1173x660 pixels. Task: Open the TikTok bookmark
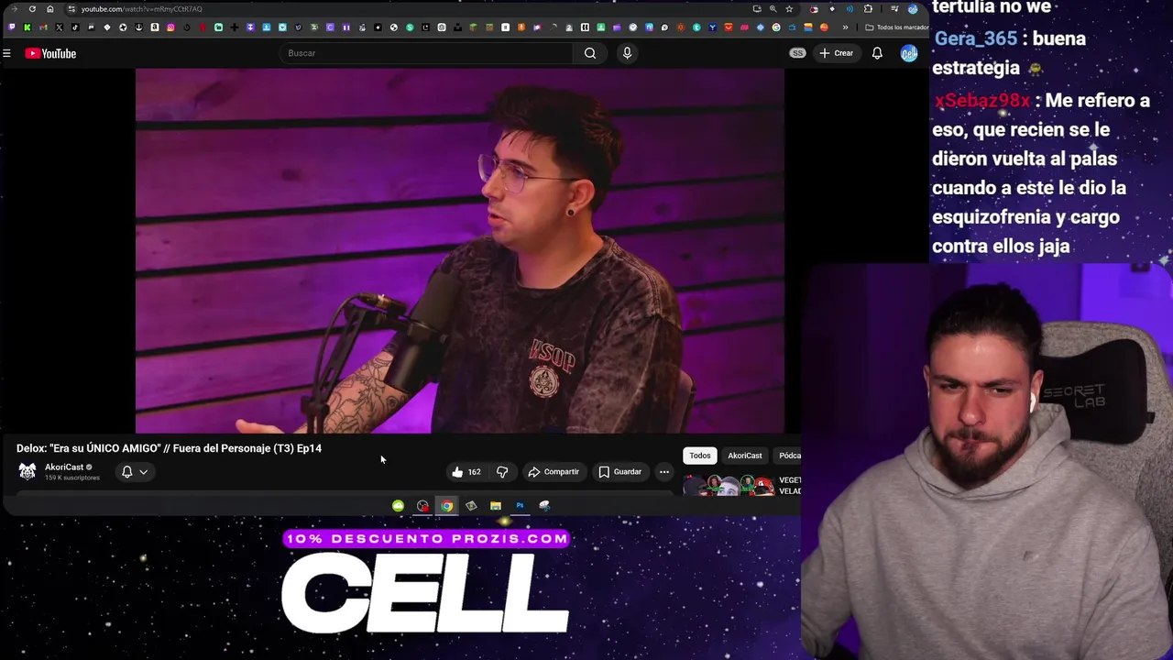[75, 27]
